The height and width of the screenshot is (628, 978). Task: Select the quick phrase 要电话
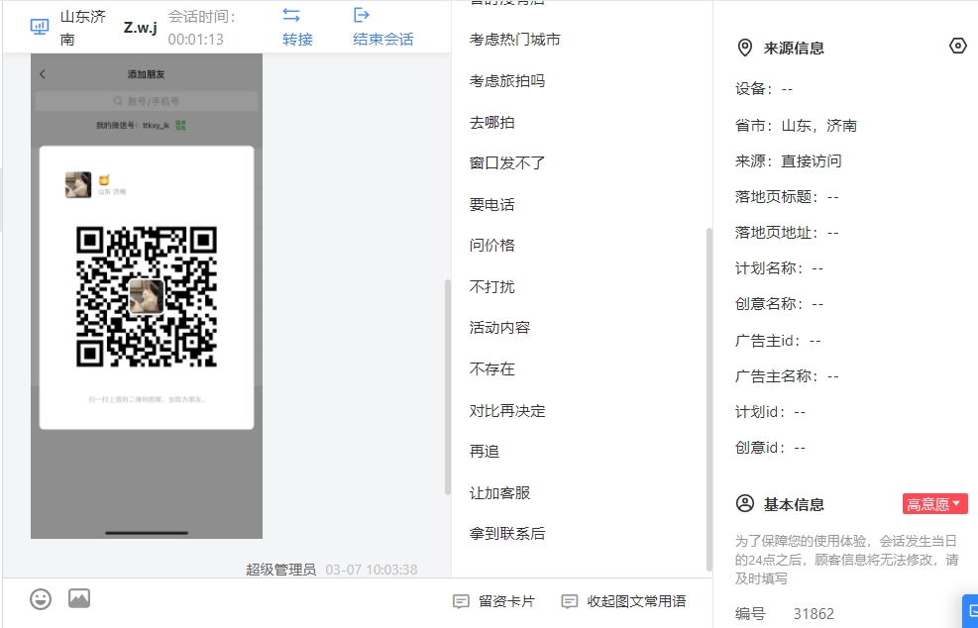(x=492, y=205)
